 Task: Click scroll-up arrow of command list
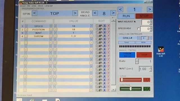point(113,20)
